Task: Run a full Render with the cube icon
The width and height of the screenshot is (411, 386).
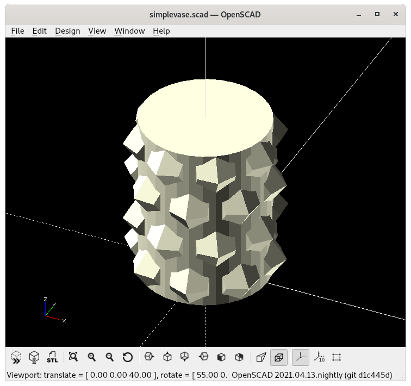Action: click(x=34, y=357)
